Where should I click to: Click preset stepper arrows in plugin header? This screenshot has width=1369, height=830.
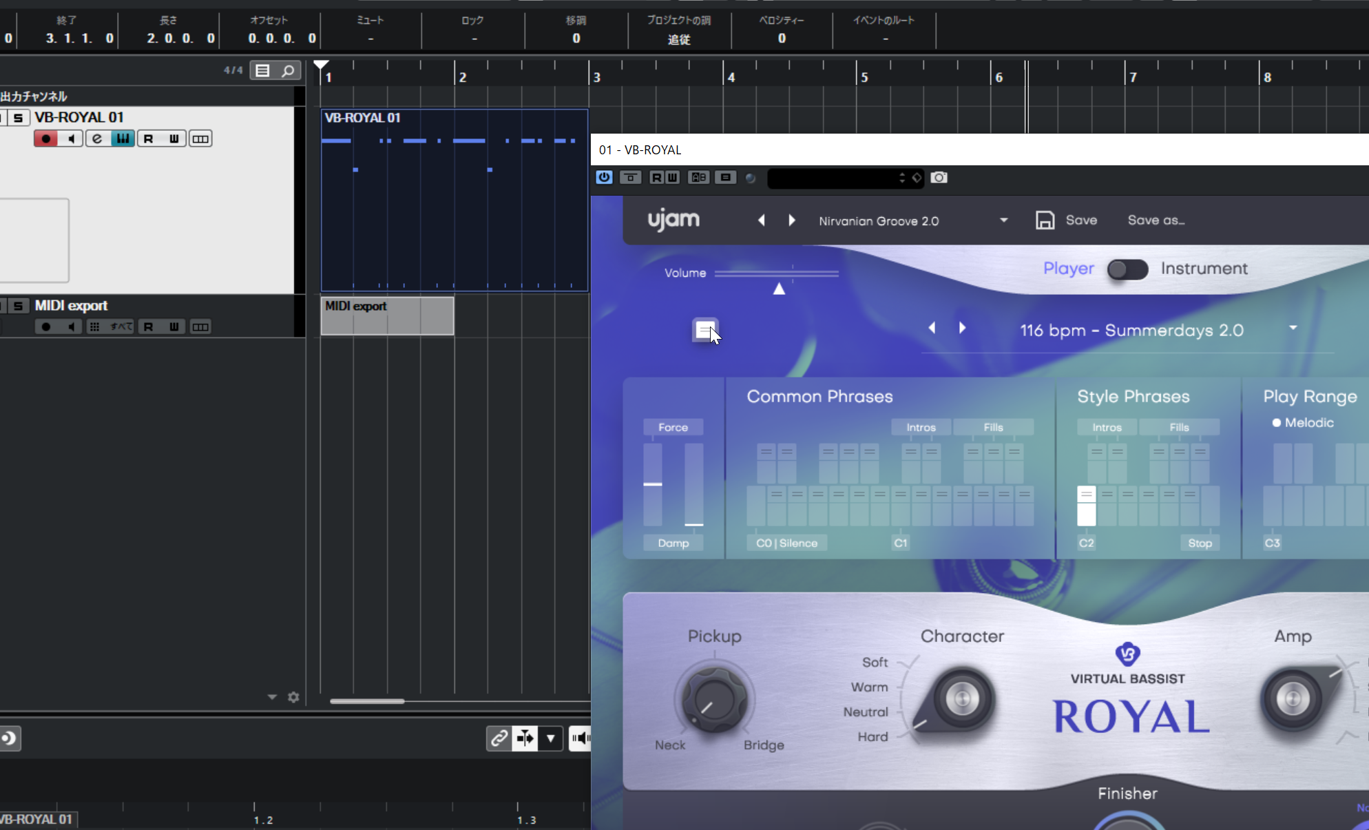coord(902,178)
